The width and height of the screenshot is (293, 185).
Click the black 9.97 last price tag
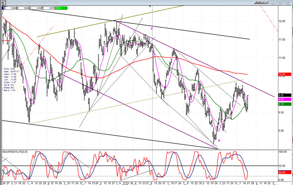[284, 95]
